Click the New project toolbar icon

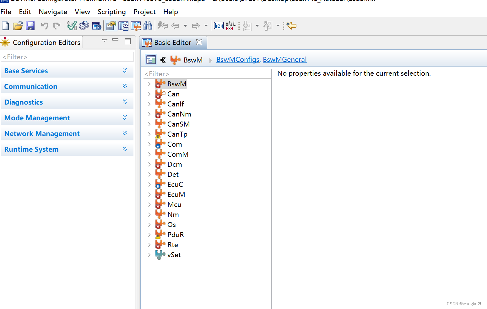[x=5, y=26]
